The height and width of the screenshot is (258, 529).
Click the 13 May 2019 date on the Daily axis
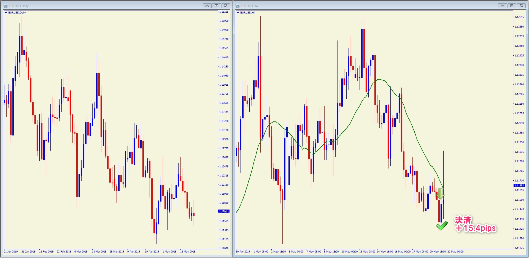[188, 252]
